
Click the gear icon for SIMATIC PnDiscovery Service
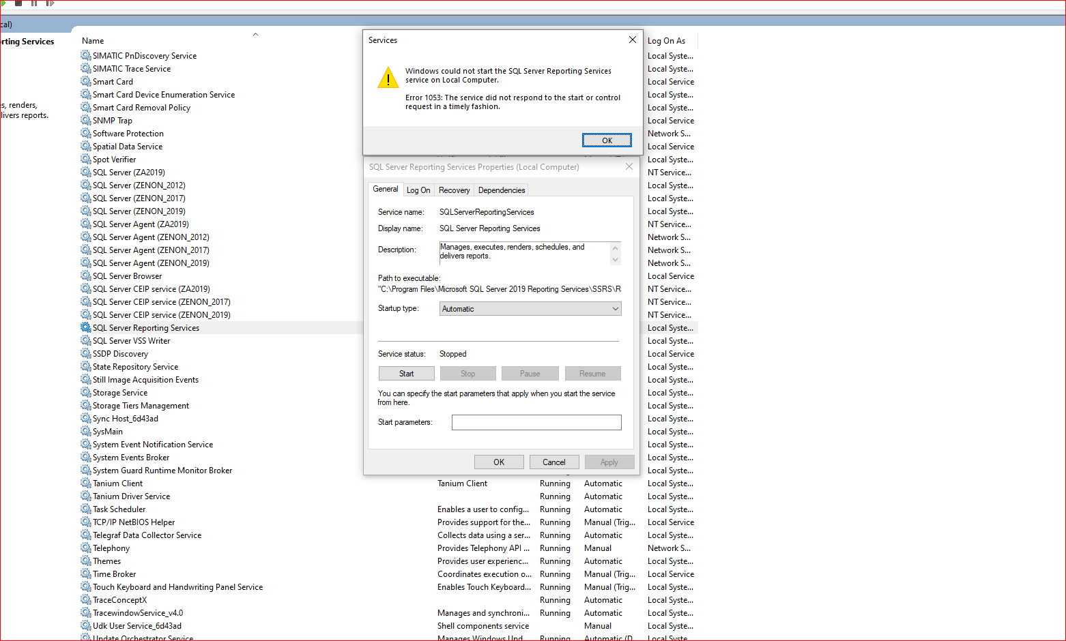coord(86,55)
